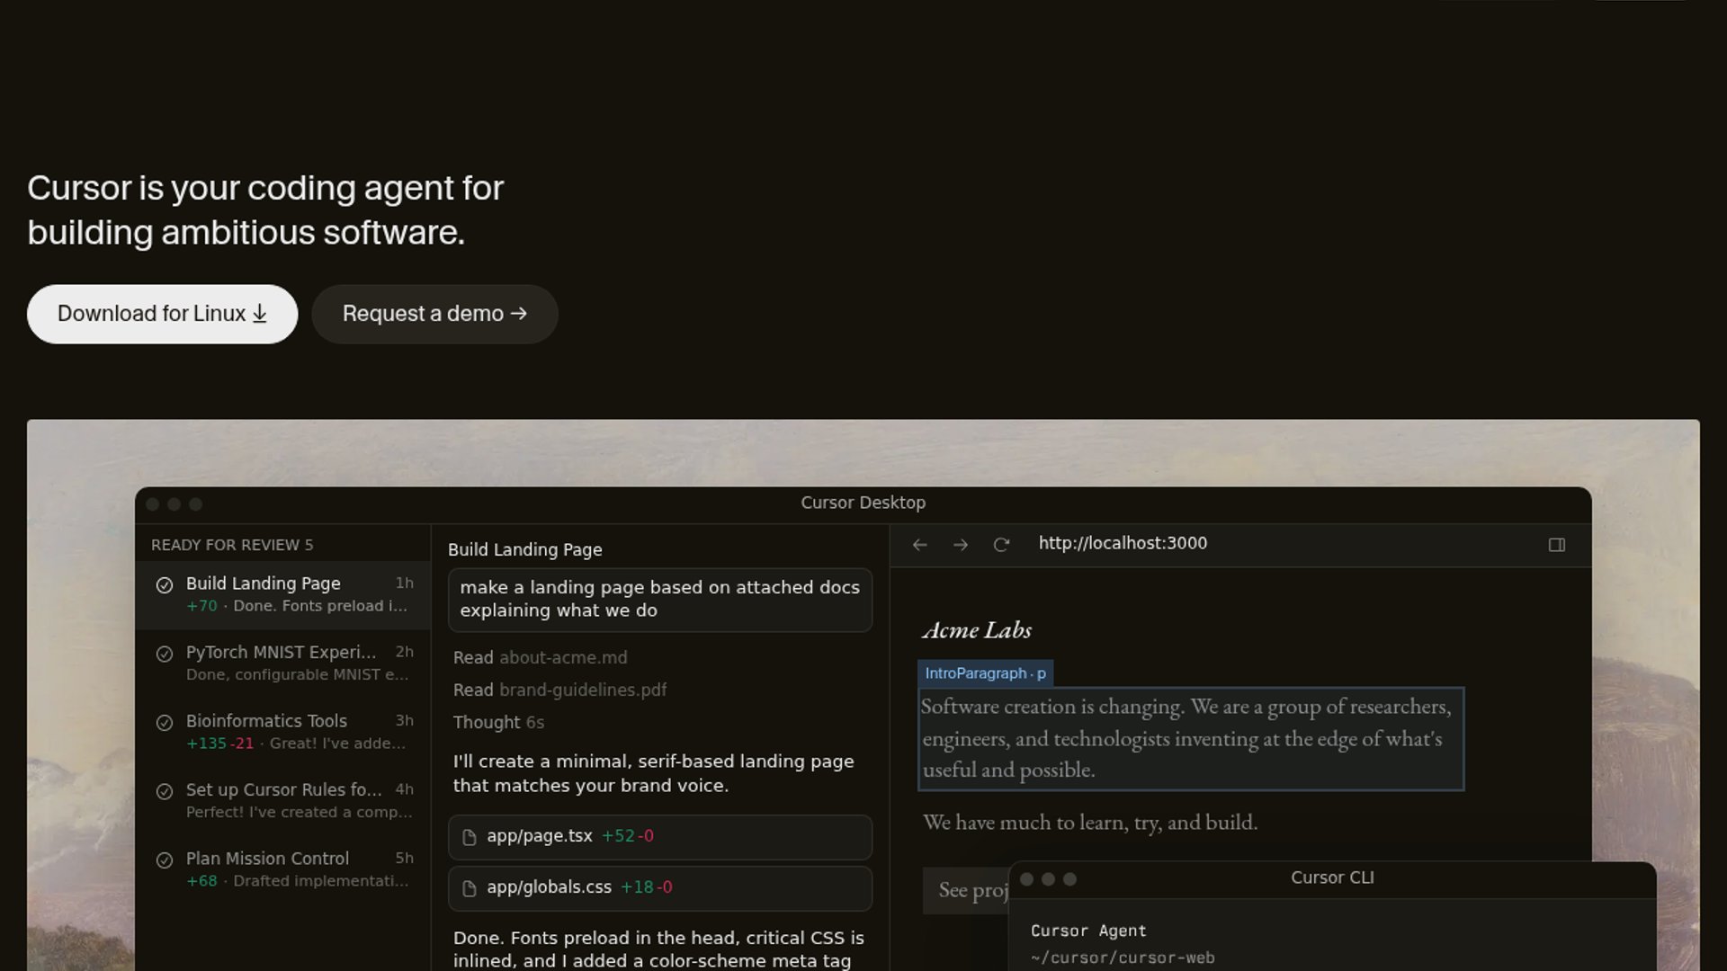
Task: Open the app/globals.css changed file card
Action: click(660, 888)
